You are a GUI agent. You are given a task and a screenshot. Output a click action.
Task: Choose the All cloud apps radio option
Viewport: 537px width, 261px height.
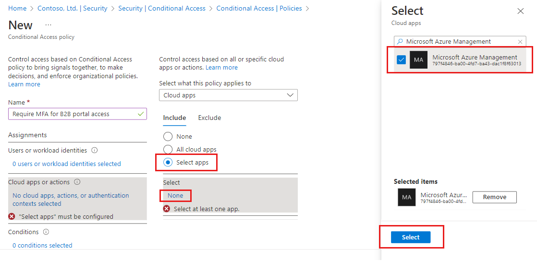point(168,150)
